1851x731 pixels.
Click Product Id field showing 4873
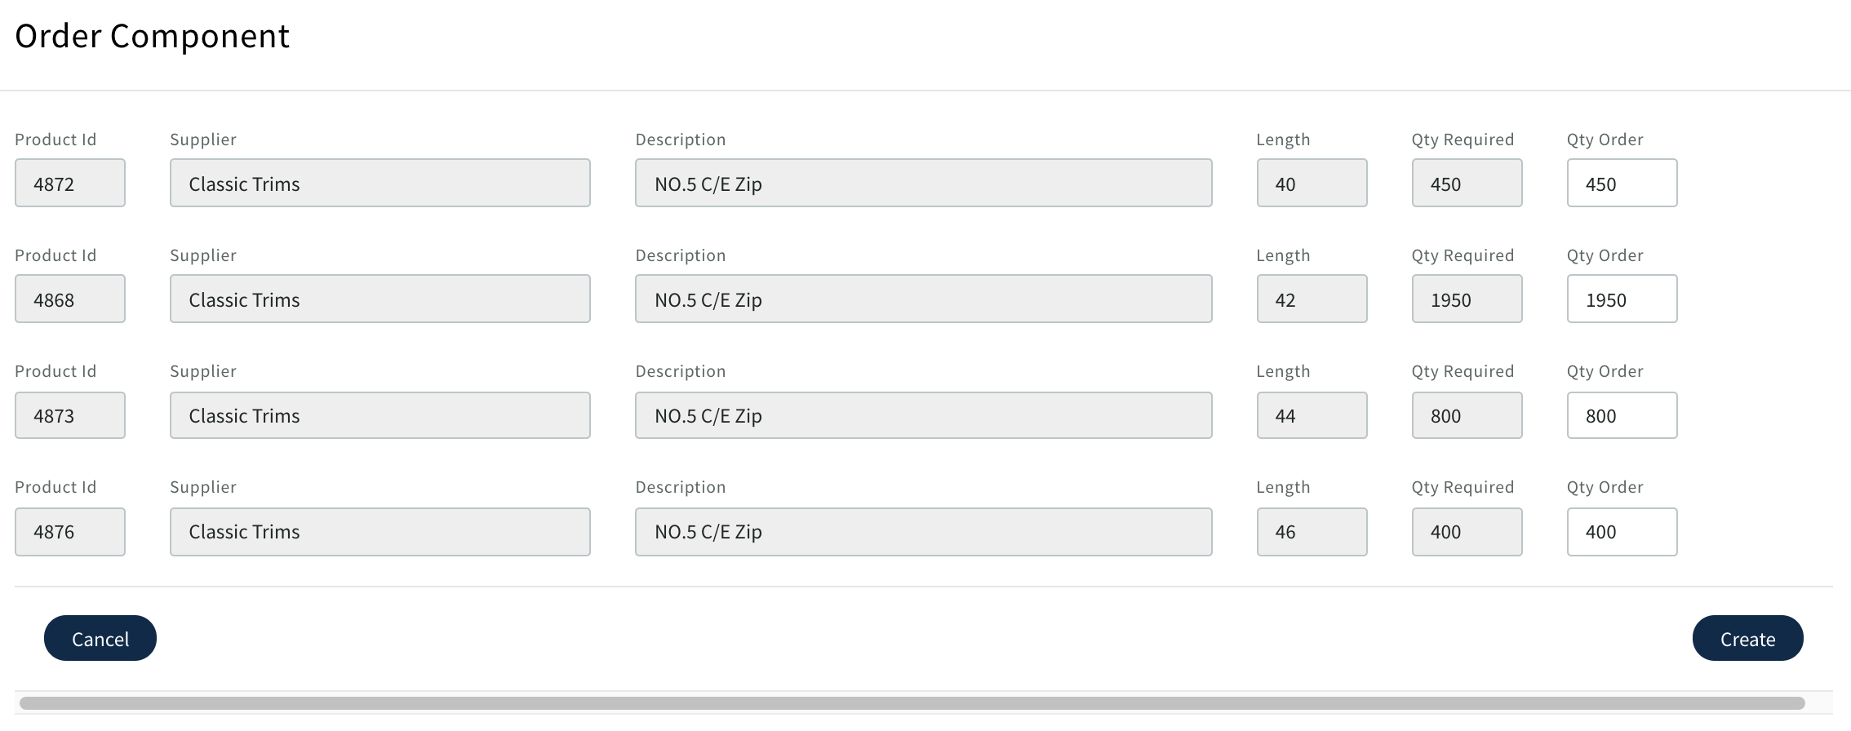tap(70, 415)
